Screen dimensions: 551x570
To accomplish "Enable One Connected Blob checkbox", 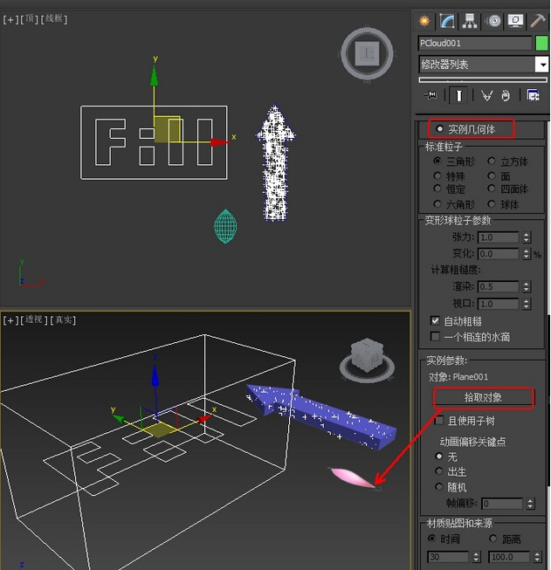I will 435,336.
